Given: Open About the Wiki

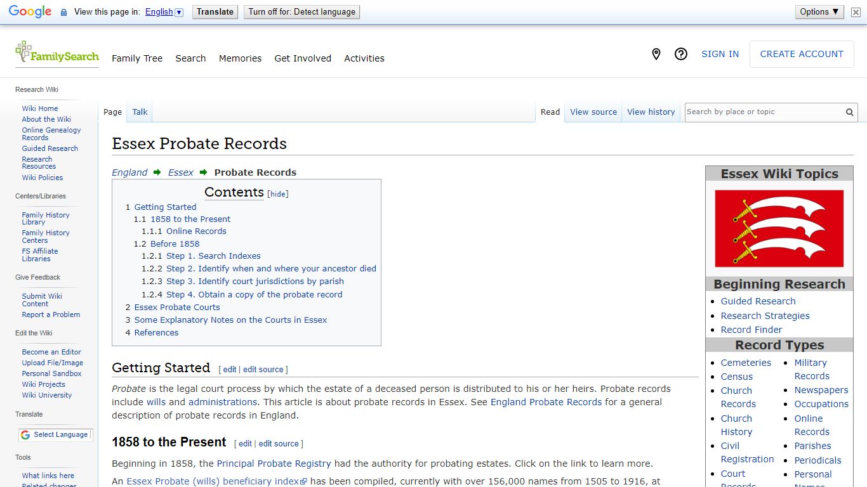Looking at the screenshot, I should point(46,119).
